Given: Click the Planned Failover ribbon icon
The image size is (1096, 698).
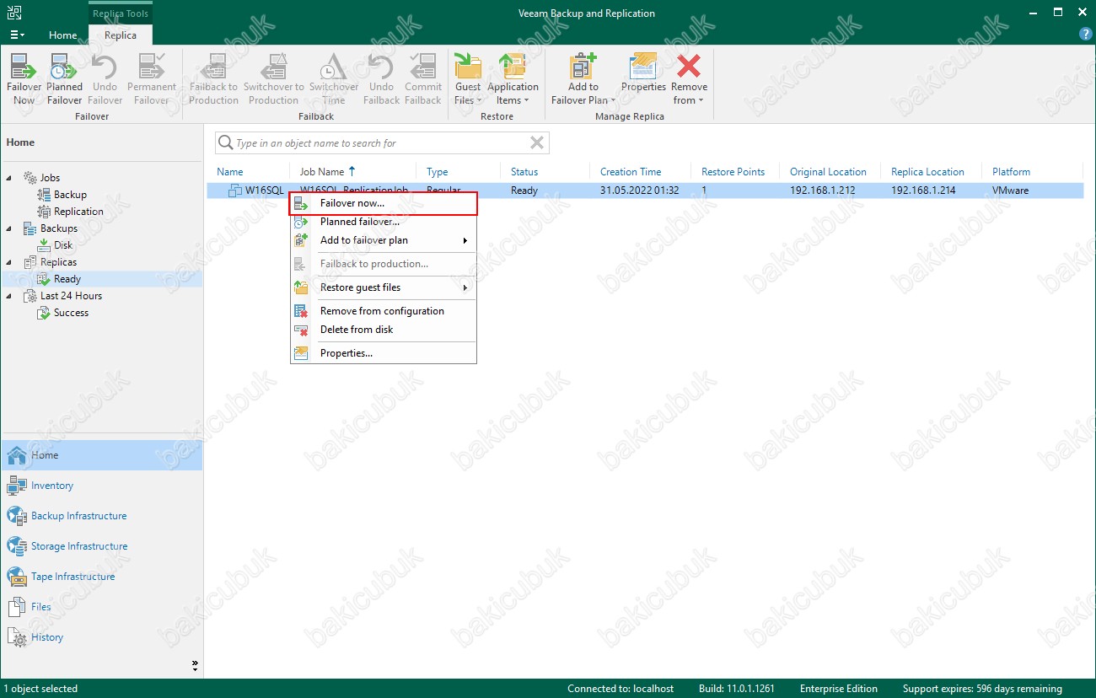Looking at the screenshot, I should tap(64, 79).
